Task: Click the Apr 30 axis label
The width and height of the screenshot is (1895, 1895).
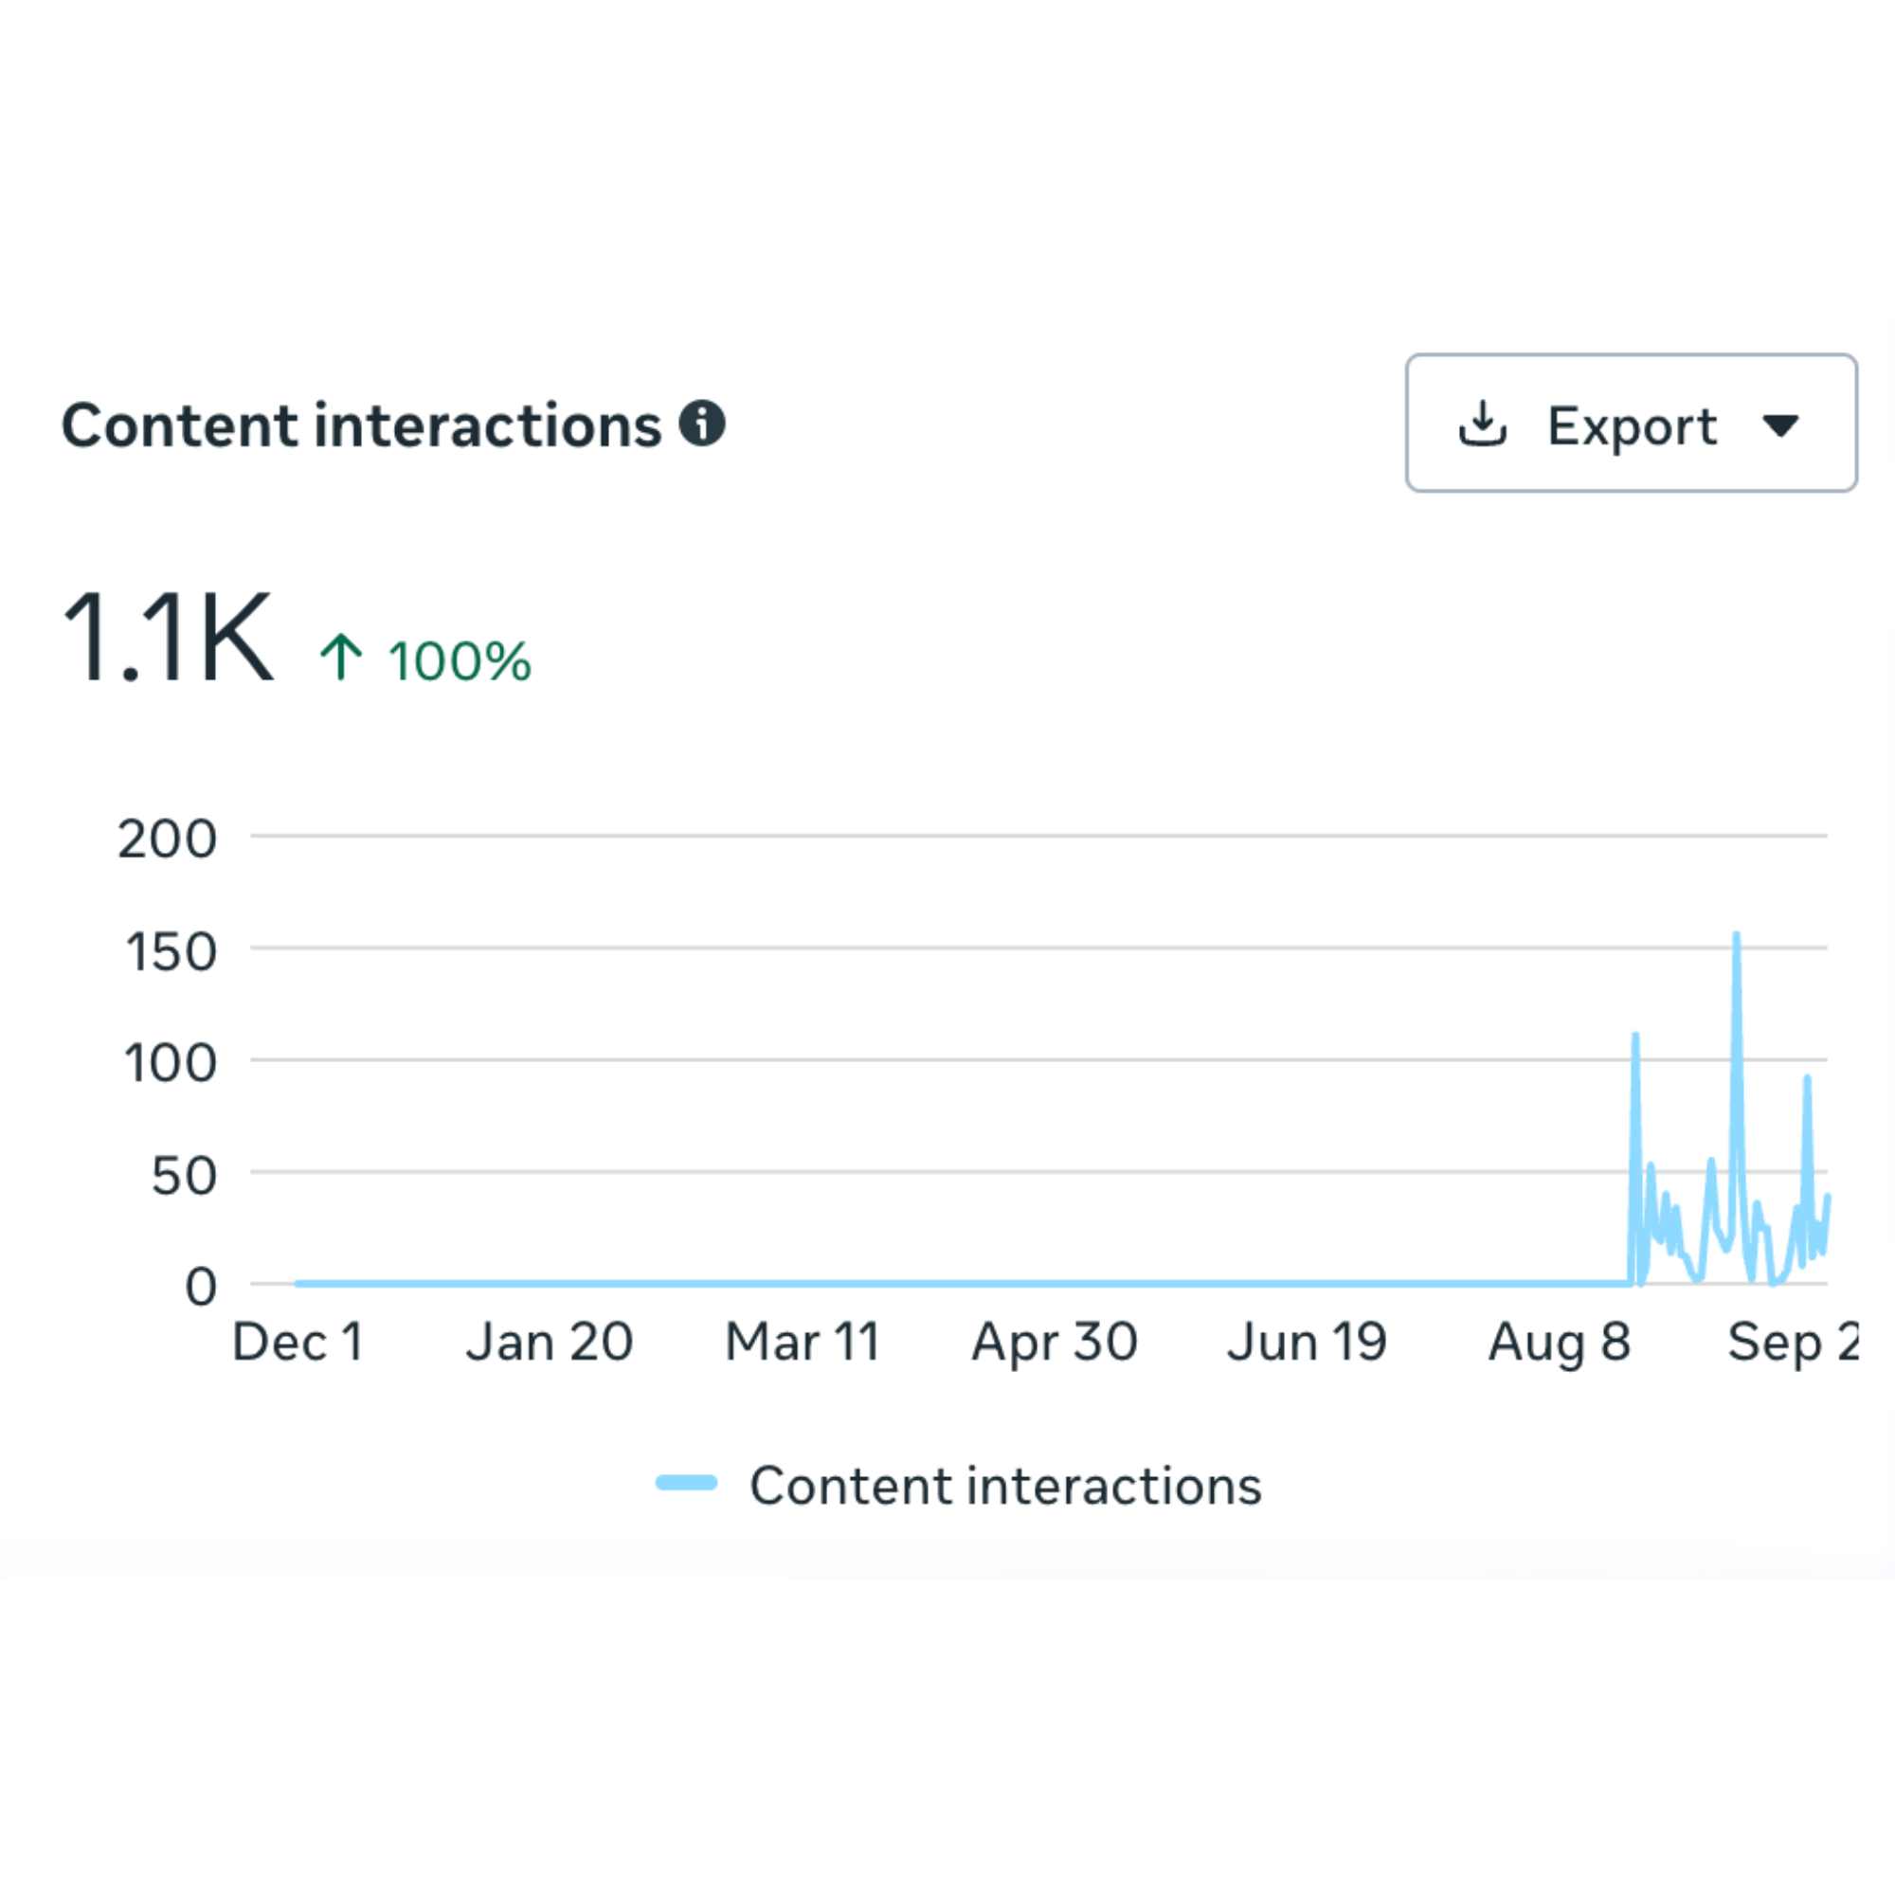Action: [1055, 1342]
